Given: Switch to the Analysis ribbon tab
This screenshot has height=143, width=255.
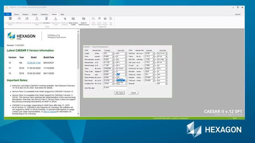Looking at the screenshot, I should (25, 14).
